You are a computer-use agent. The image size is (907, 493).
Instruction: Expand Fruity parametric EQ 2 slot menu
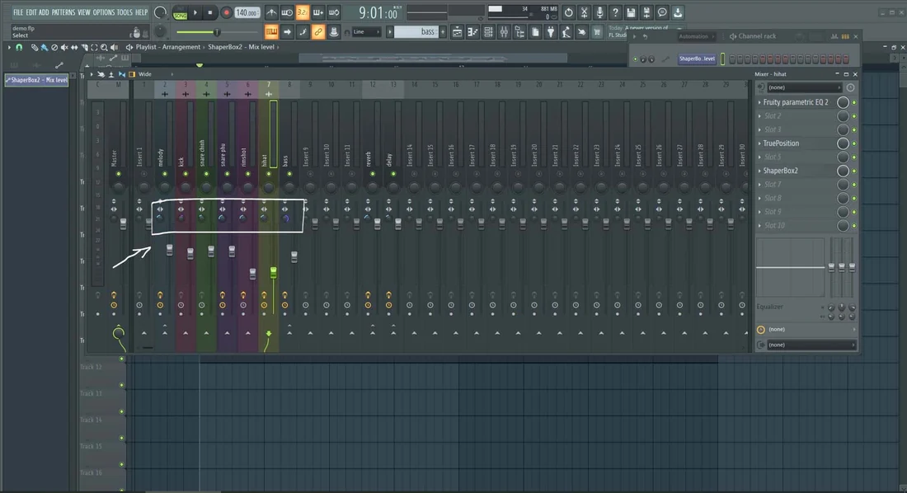pyautogui.click(x=759, y=102)
